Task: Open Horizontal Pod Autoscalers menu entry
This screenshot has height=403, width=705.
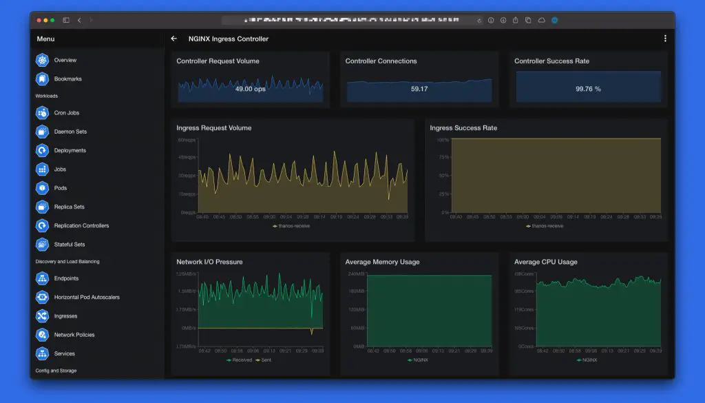Action: pyautogui.click(x=87, y=298)
